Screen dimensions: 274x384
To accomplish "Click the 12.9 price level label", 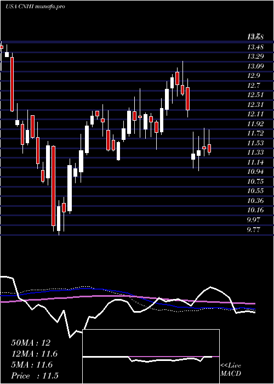I will (253, 76).
